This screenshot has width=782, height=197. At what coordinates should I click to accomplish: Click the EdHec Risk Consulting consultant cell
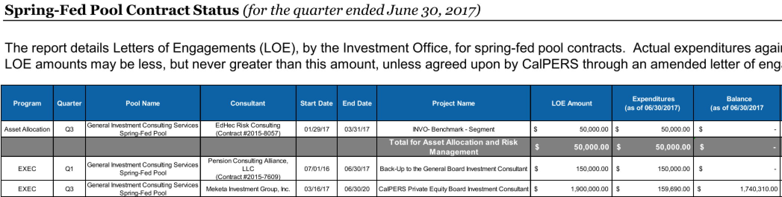248,129
